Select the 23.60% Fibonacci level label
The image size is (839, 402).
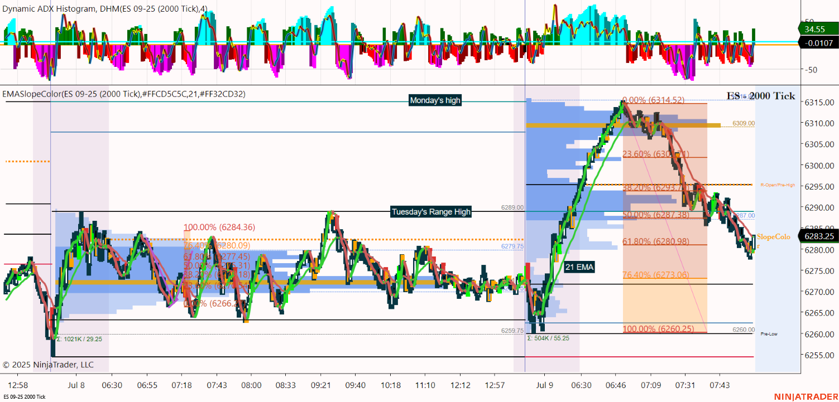[x=656, y=154]
